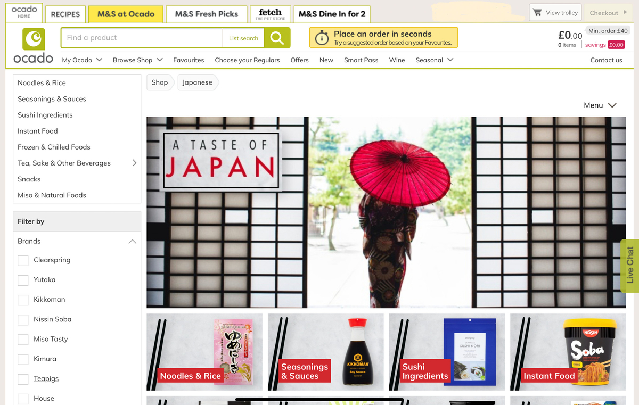The image size is (639, 405).
Task: Open the Instant Food category tile
Action: coord(568,352)
